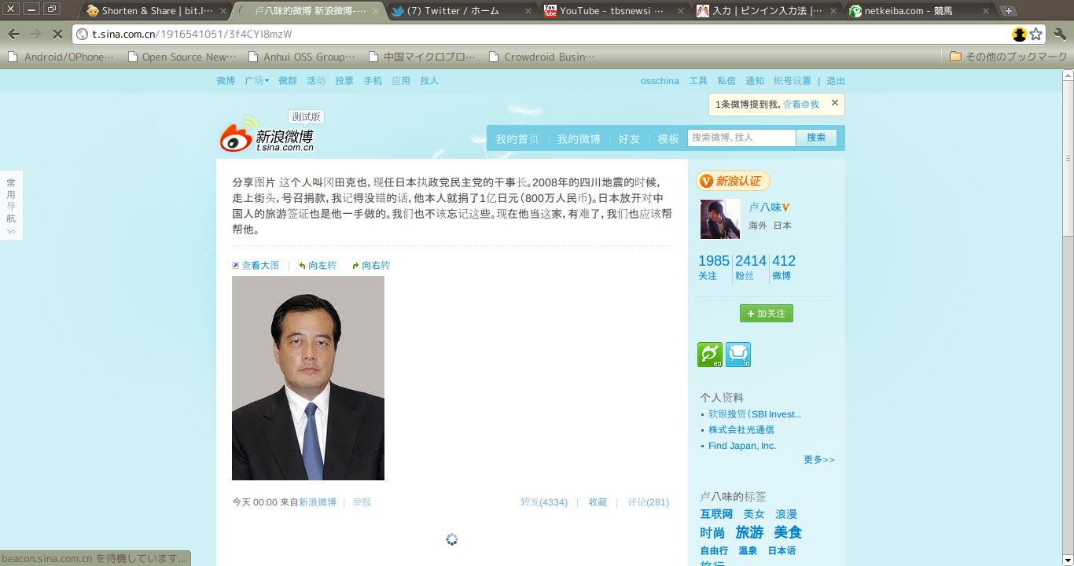The image size is (1074, 566).
Task: Go to 模板 tab
Action: (x=668, y=139)
